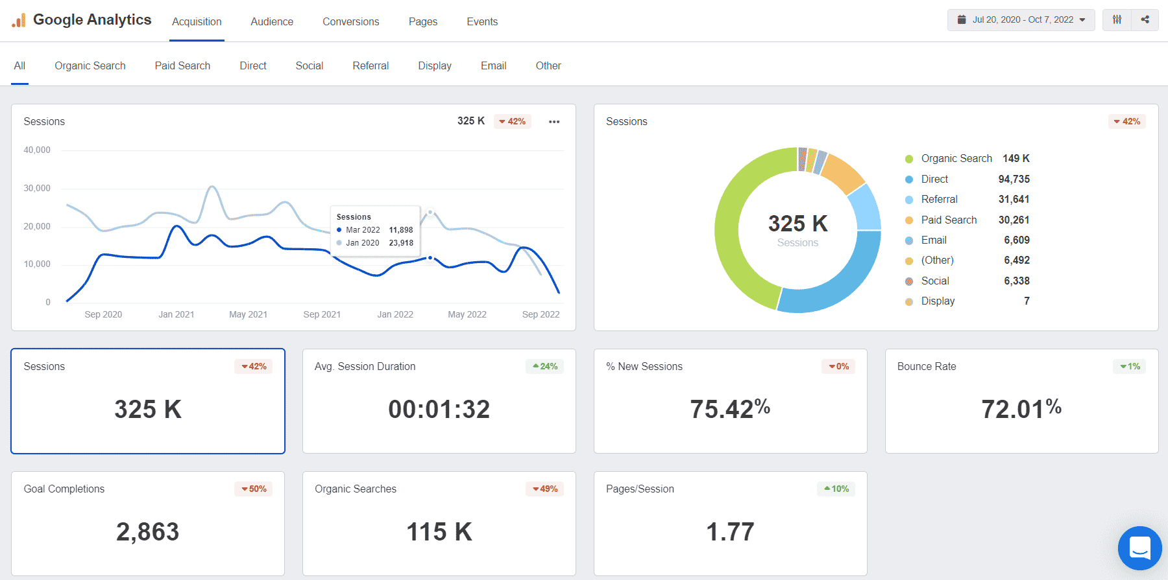The height and width of the screenshot is (580, 1168).
Task: Select the Sessions 325 K metric card
Action: 148,401
